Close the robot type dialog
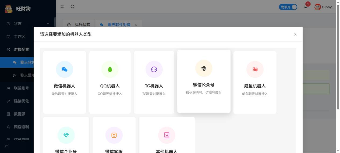Image resolution: width=340 pixels, height=153 pixels. 295,34
